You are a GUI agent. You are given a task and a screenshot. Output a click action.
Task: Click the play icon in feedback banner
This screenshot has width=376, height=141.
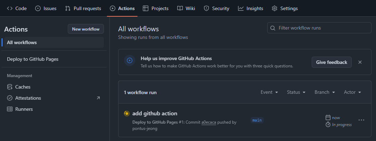(x=130, y=60)
